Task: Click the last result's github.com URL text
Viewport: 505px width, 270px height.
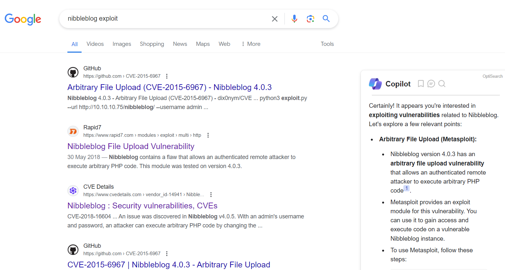Action: pyautogui.click(x=122, y=254)
